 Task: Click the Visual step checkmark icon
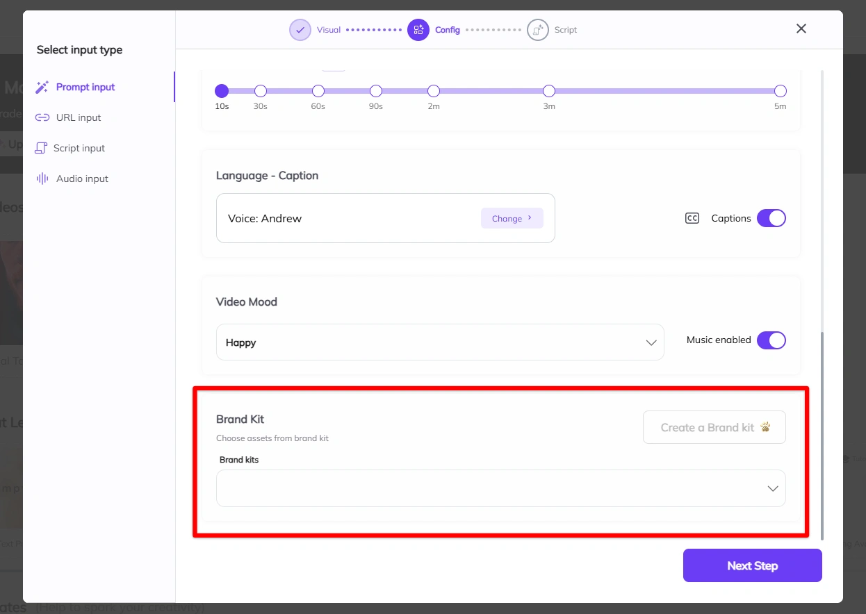click(x=300, y=30)
